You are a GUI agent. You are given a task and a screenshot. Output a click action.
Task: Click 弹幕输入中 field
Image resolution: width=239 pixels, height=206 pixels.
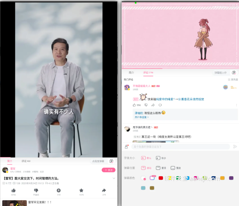(x=221, y=73)
